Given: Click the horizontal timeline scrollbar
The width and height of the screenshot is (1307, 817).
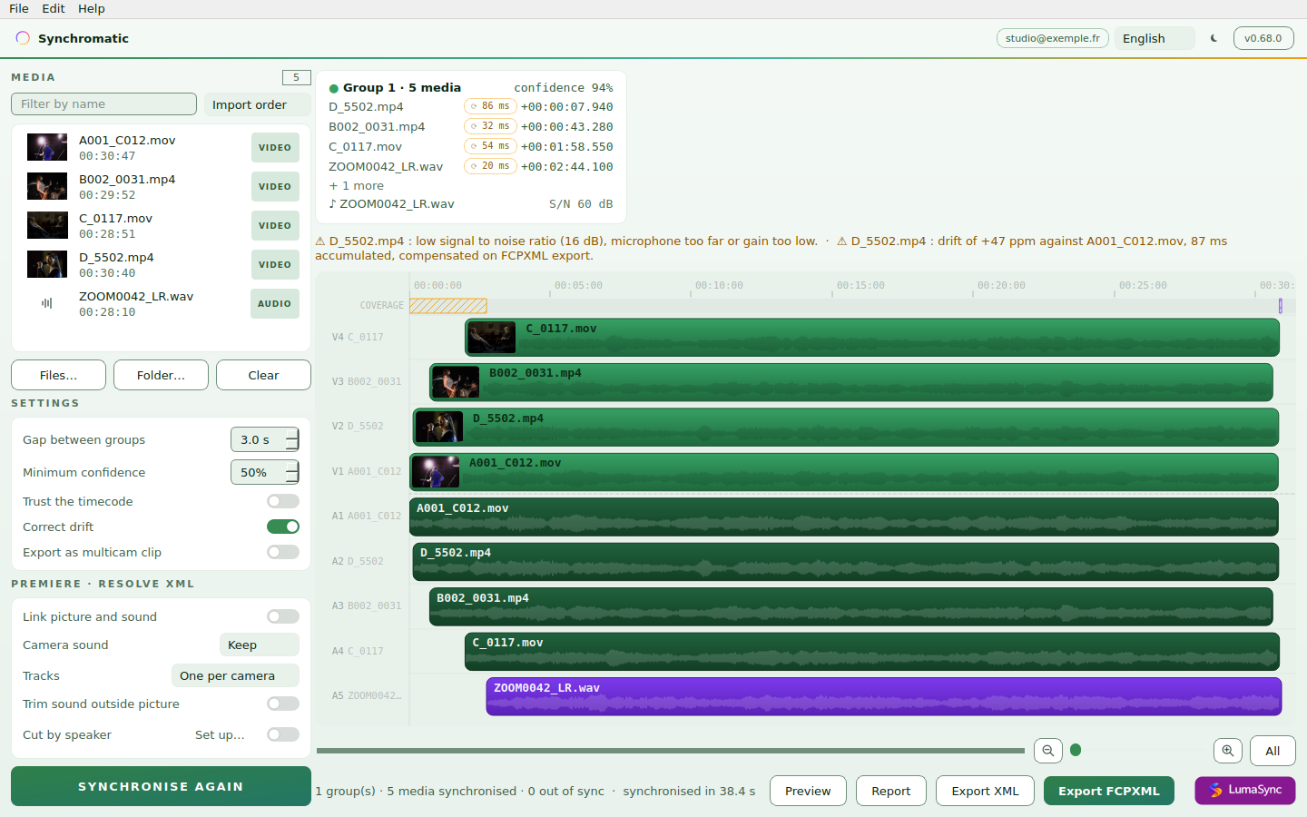Looking at the screenshot, I should click(x=671, y=751).
